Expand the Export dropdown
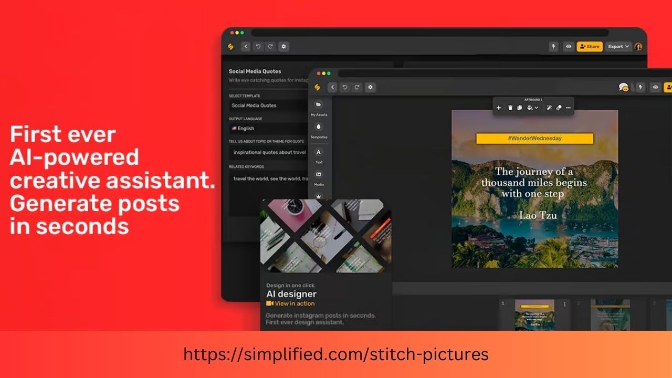 [x=618, y=47]
